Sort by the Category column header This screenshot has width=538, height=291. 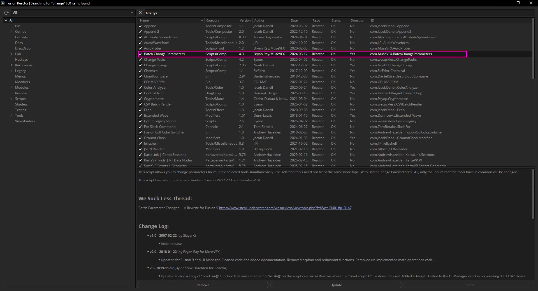[x=221, y=20]
